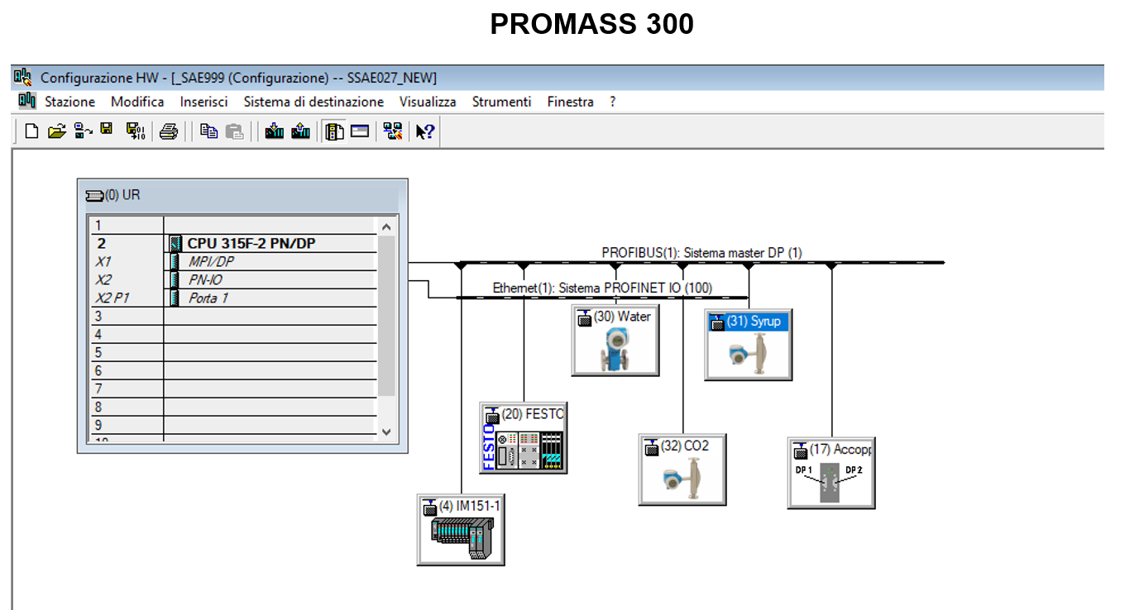Open the Finestra menu

(x=570, y=102)
